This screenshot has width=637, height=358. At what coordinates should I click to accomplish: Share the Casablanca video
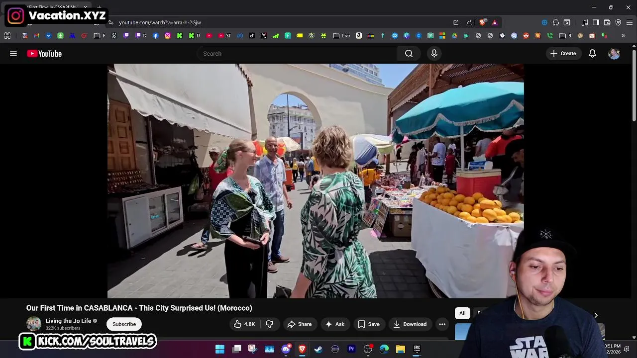click(300, 324)
